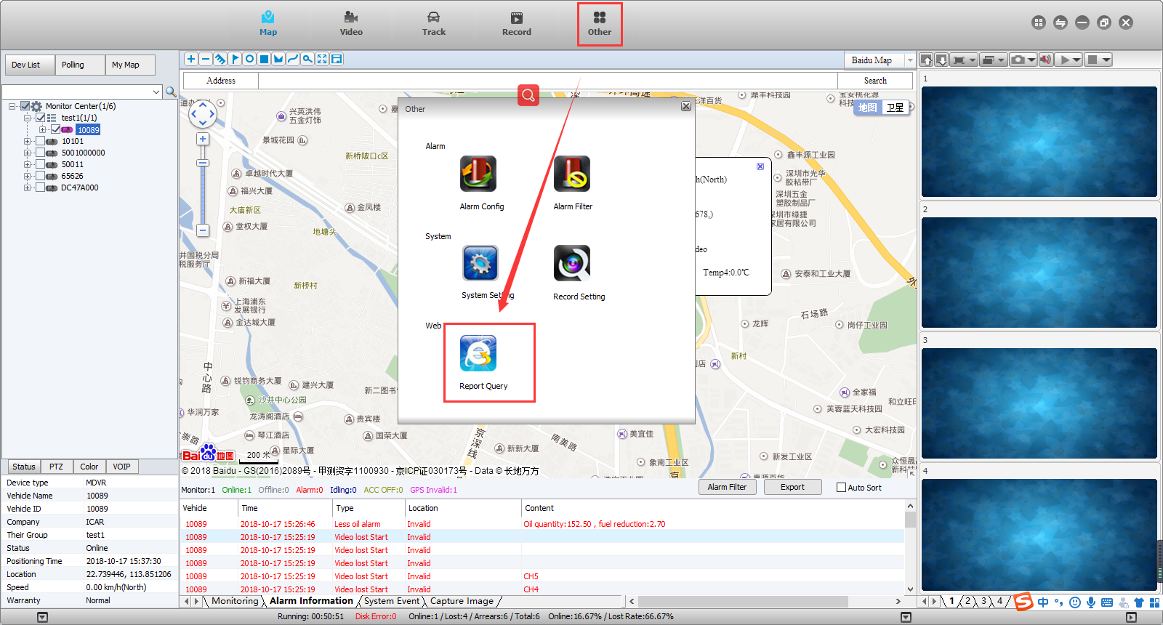This screenshot has height=625, width=1163.
Task: Click the map search magnifier tool
Action: point(307,59)
